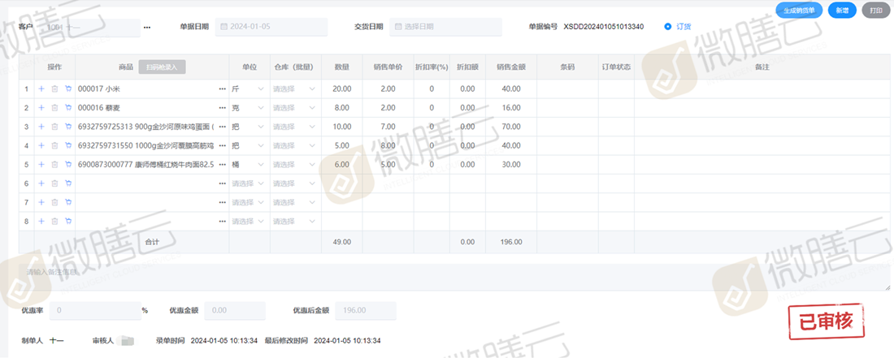Open product picker ellipsis for 小米 row

click(x=222, y=88)
